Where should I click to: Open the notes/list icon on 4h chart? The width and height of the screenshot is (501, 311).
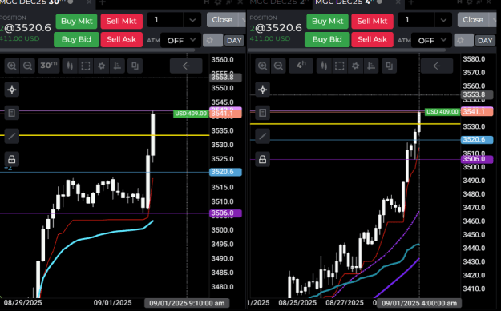pyautogui.click(x=263, y=113)
